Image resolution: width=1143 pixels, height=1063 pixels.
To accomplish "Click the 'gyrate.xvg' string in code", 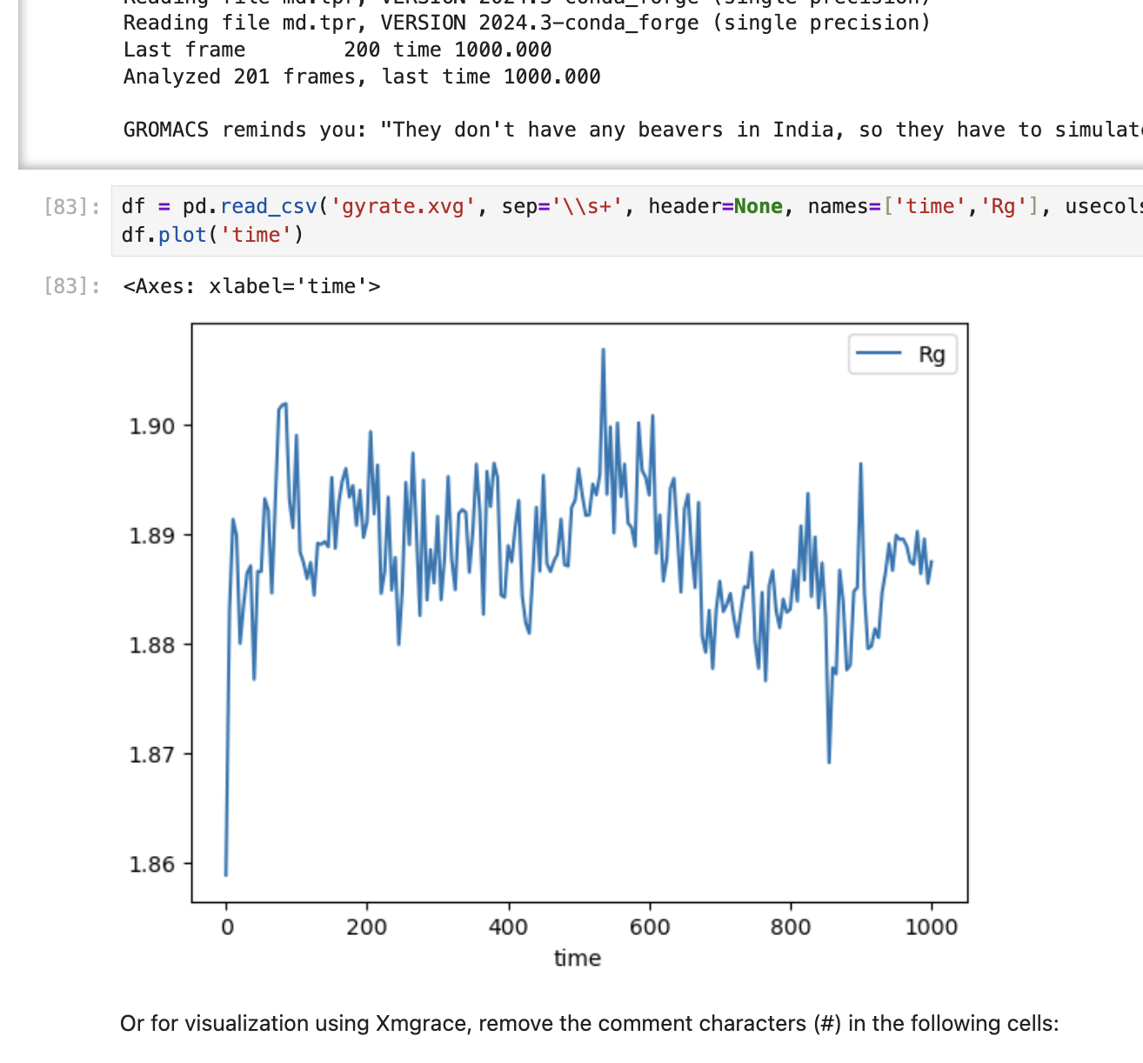I will [402, 206].
